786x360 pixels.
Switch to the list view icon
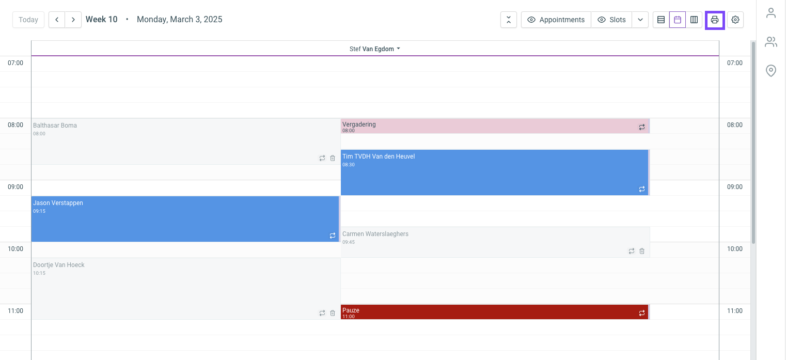click(x=661, y=20)
